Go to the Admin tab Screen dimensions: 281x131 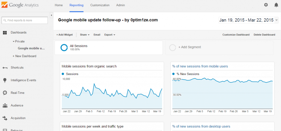coord(120,5)
